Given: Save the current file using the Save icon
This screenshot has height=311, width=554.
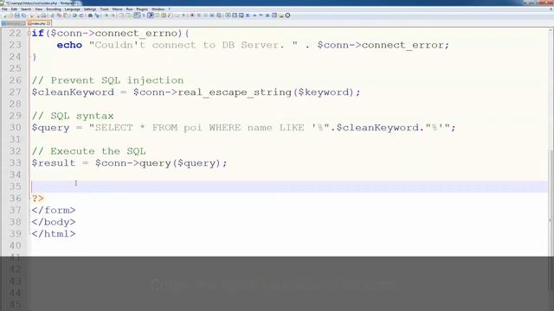Looking at the screenshot, I should pos(17,16).
